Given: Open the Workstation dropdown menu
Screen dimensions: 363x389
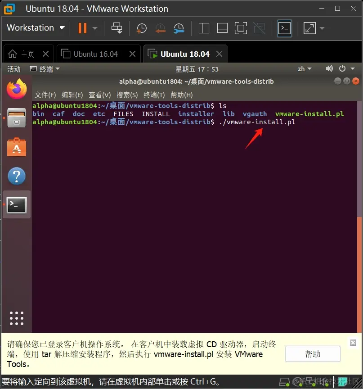Looking at the screenshot, I should [x=36, y=27].
